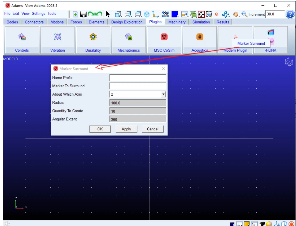
Task: Open the blue background color dropdown
Action: pyautogui.click(x=175, y=14)
